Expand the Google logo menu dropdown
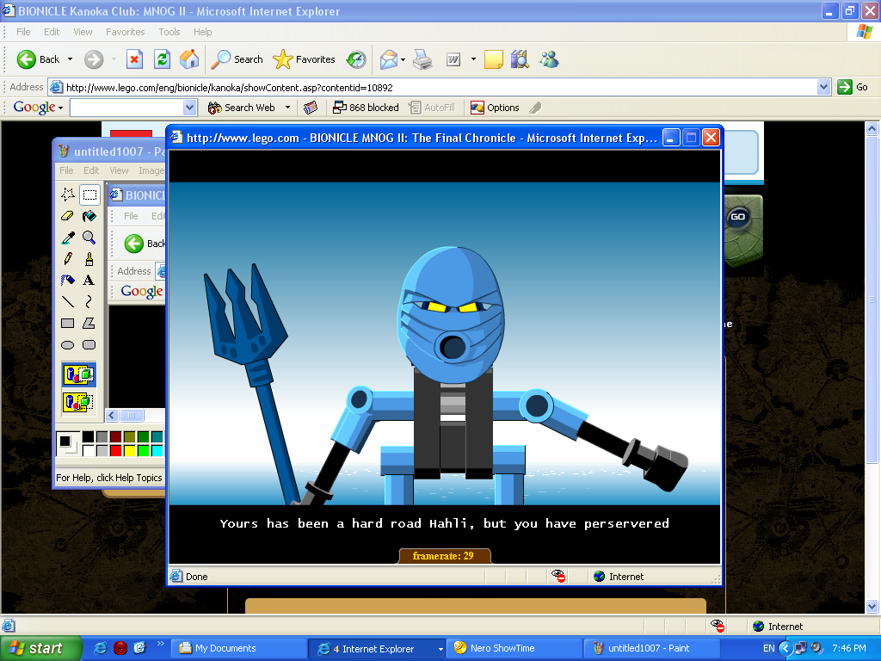The image size is (881, 661). coord(60,108)
